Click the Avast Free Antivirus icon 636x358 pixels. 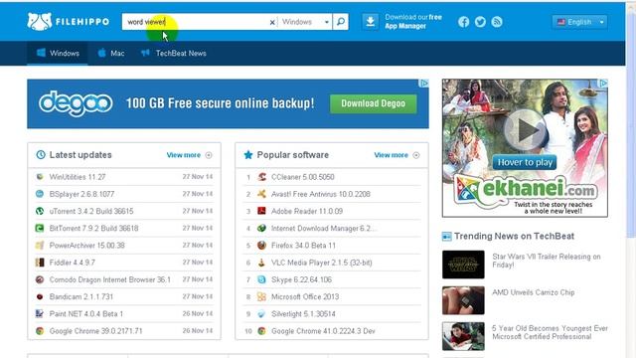(262, 194)
